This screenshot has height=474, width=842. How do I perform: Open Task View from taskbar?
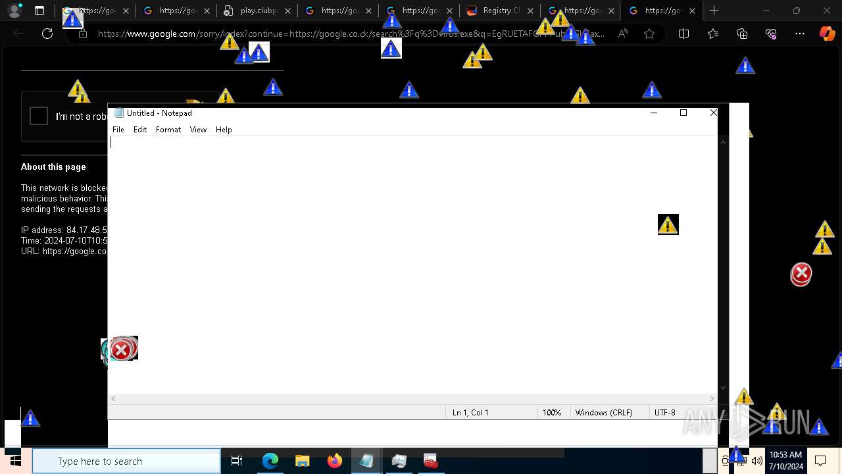point(237,461)
